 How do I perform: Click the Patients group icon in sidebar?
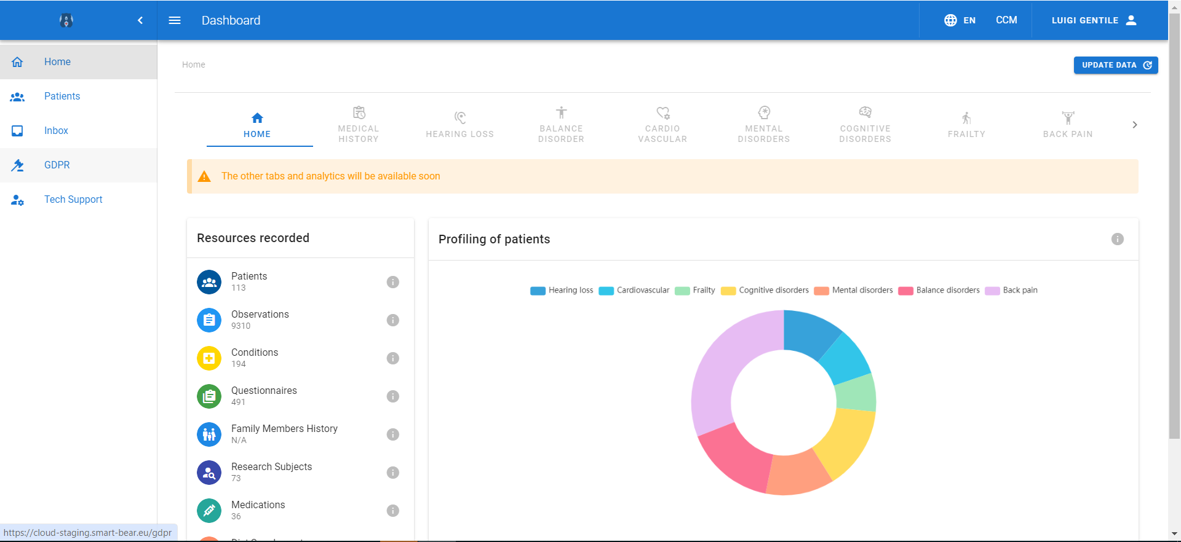tap(17, 96)
